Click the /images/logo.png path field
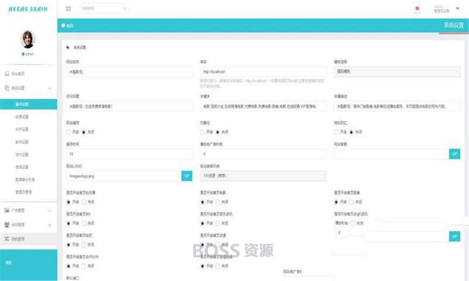 124,176
